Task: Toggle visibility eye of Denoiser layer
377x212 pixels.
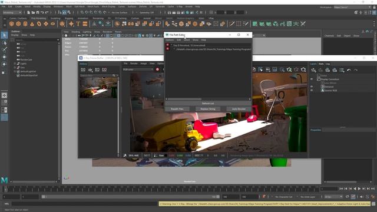Action: [312, 87]
